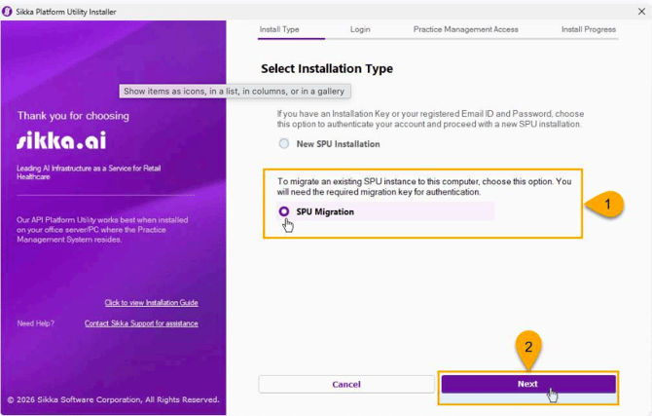
Task: Click the purple Next button
Action: 527,384
